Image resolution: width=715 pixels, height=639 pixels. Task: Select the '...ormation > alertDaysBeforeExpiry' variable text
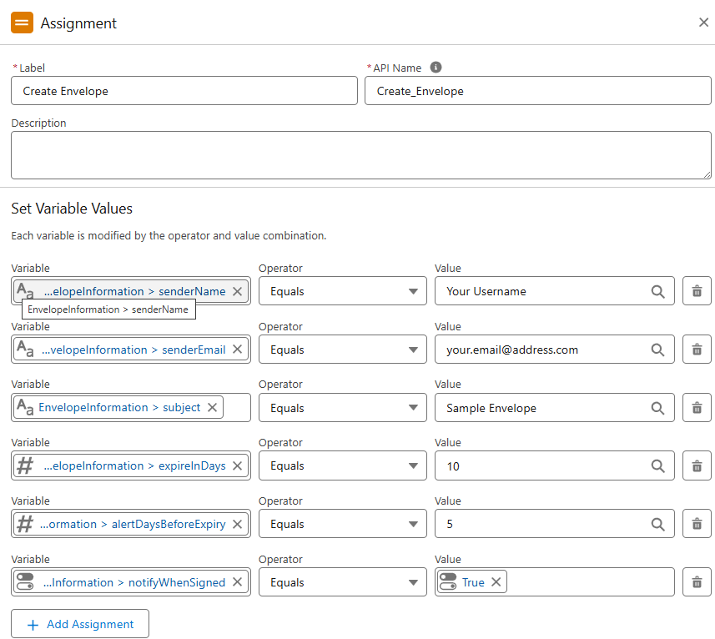coord(133,524)
